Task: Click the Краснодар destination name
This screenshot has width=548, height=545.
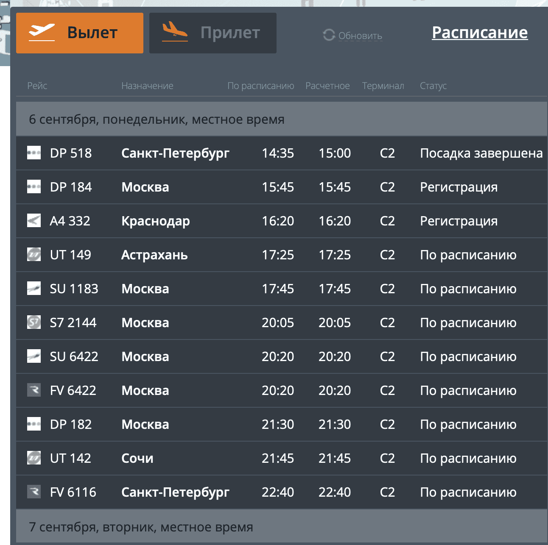Action: (x=156, y=221)
